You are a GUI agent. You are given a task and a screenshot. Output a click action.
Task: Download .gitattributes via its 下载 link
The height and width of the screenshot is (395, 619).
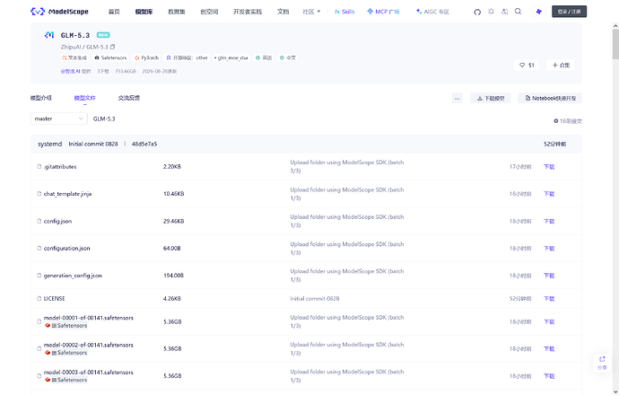click(549, 167)
